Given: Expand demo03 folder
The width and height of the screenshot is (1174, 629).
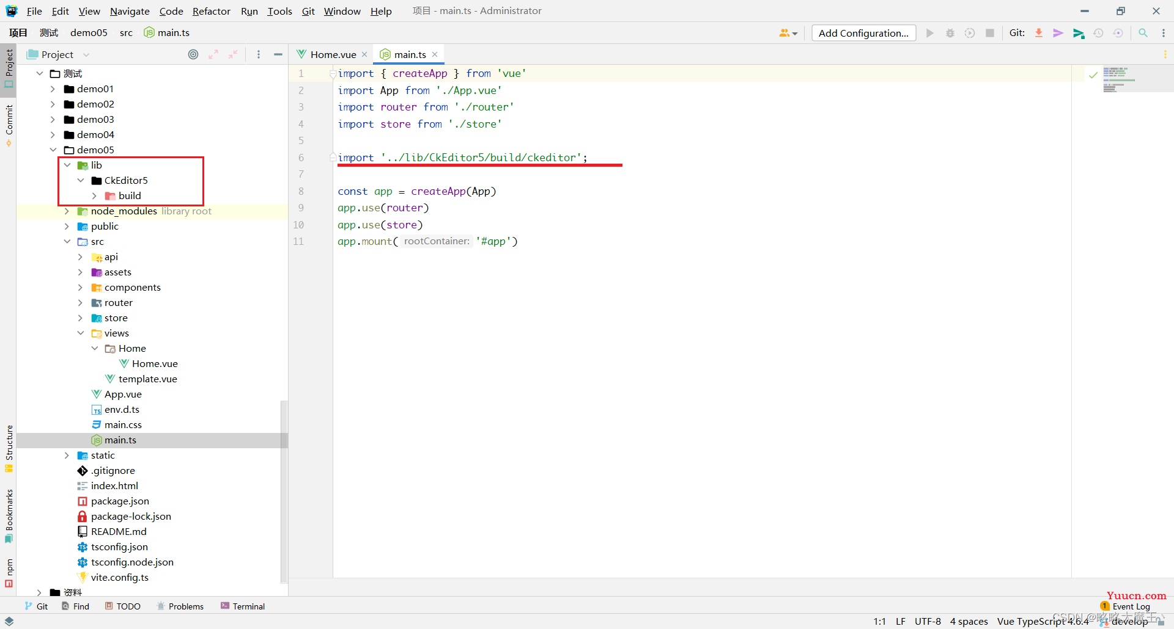Looking at the screenshot, I should 53,120.
